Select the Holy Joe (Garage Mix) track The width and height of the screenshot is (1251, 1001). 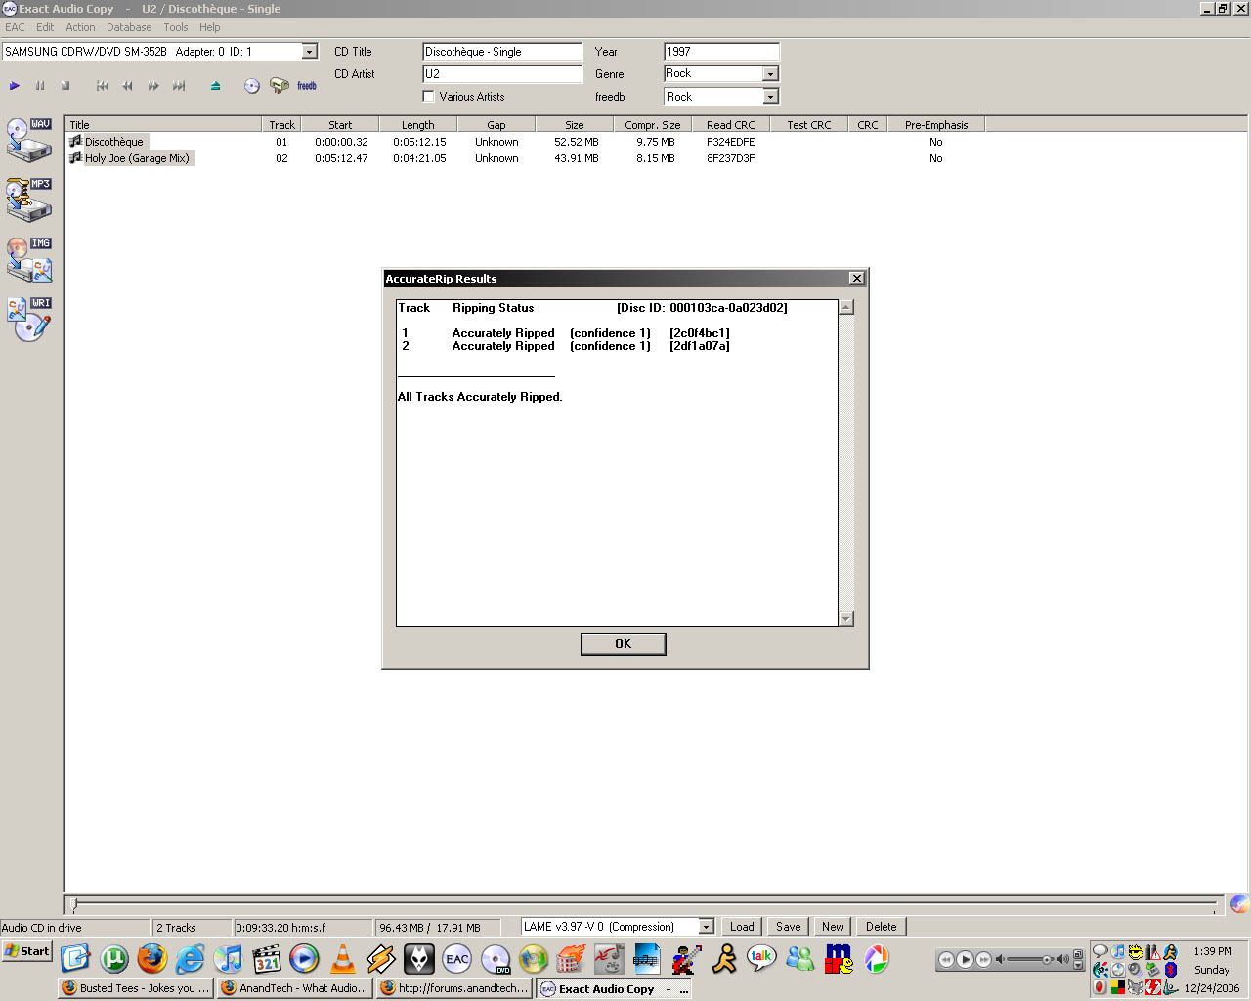[137, 158]
